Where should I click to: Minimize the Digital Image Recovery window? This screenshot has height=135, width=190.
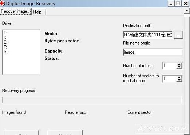click(x=171, y=4)
